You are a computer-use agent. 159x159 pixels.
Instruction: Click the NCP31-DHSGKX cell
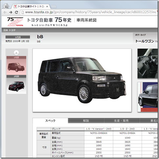99,133
